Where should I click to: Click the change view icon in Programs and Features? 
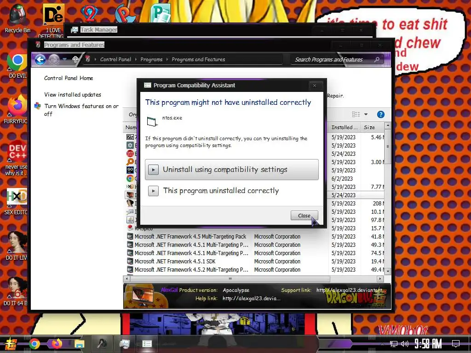[x=356, y=114]
